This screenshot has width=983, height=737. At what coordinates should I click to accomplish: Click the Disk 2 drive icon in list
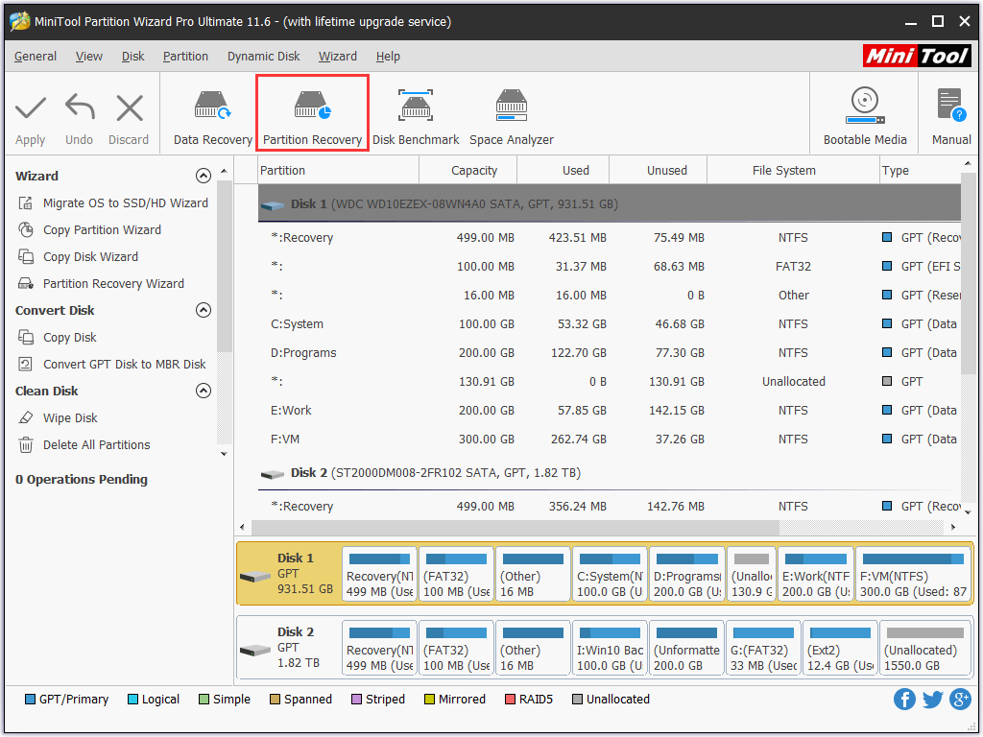(x=272, y=474)
